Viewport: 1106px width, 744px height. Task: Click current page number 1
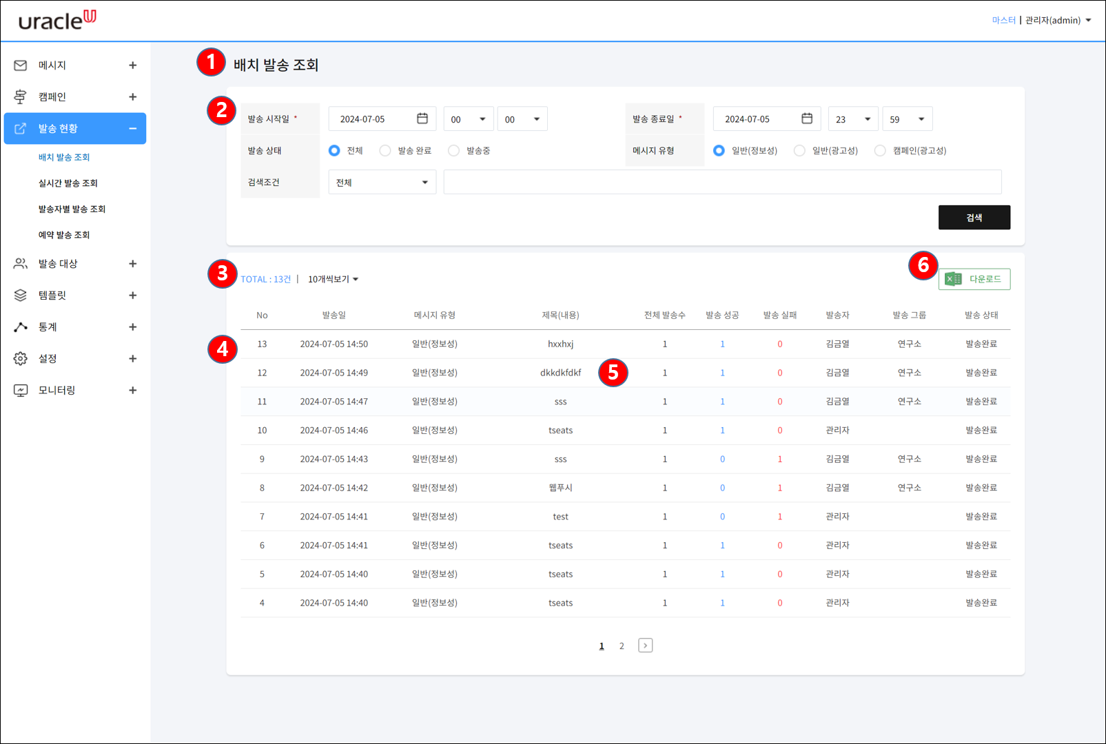click(x=602, y=646)
